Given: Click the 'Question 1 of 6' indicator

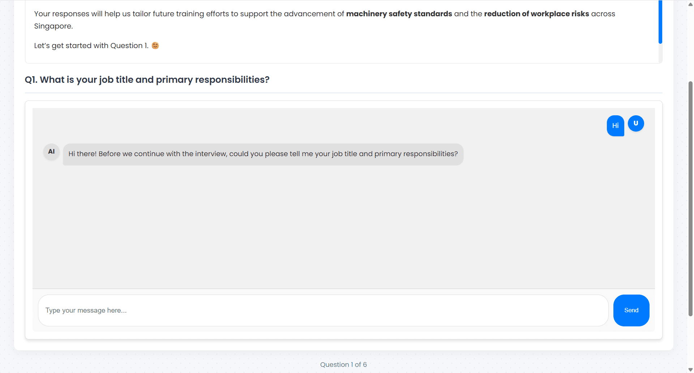Looking at the screenshot, I should 343,365.
